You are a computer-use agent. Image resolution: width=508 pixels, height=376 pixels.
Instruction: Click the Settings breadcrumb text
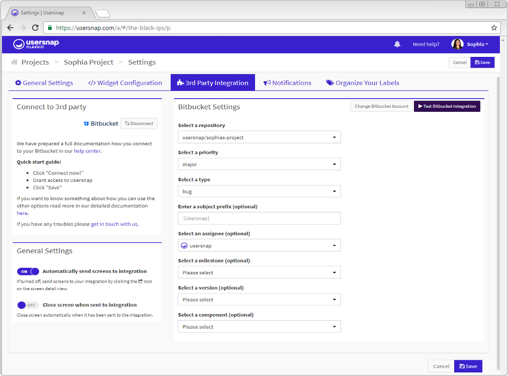(142, 62)
